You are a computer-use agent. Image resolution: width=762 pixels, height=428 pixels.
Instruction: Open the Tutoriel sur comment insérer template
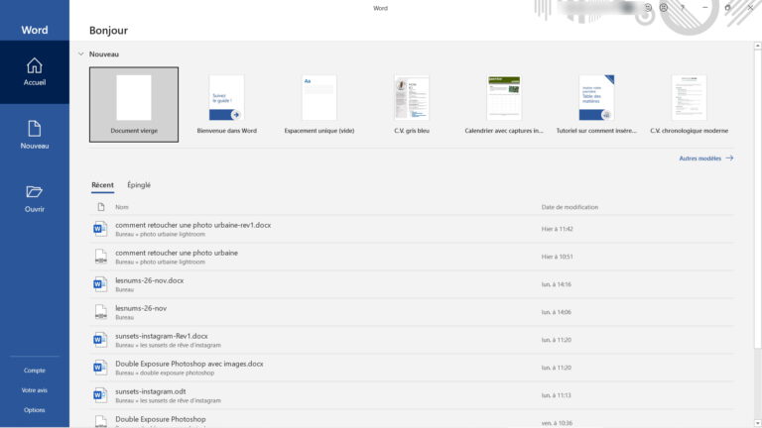(596, 104)
